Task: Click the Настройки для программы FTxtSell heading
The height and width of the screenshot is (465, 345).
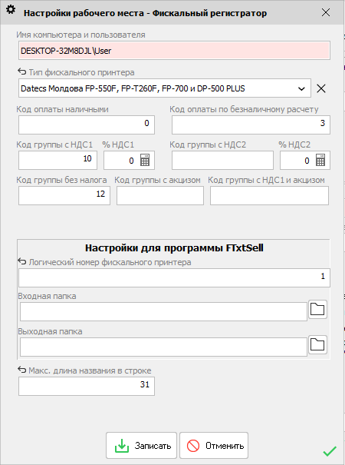Action: coord(174,248)
